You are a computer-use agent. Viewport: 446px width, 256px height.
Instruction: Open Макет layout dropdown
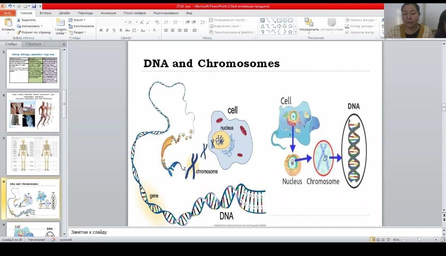77,20
